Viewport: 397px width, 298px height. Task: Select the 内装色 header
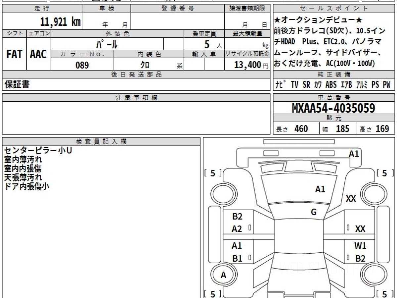[x=149, y=54]
